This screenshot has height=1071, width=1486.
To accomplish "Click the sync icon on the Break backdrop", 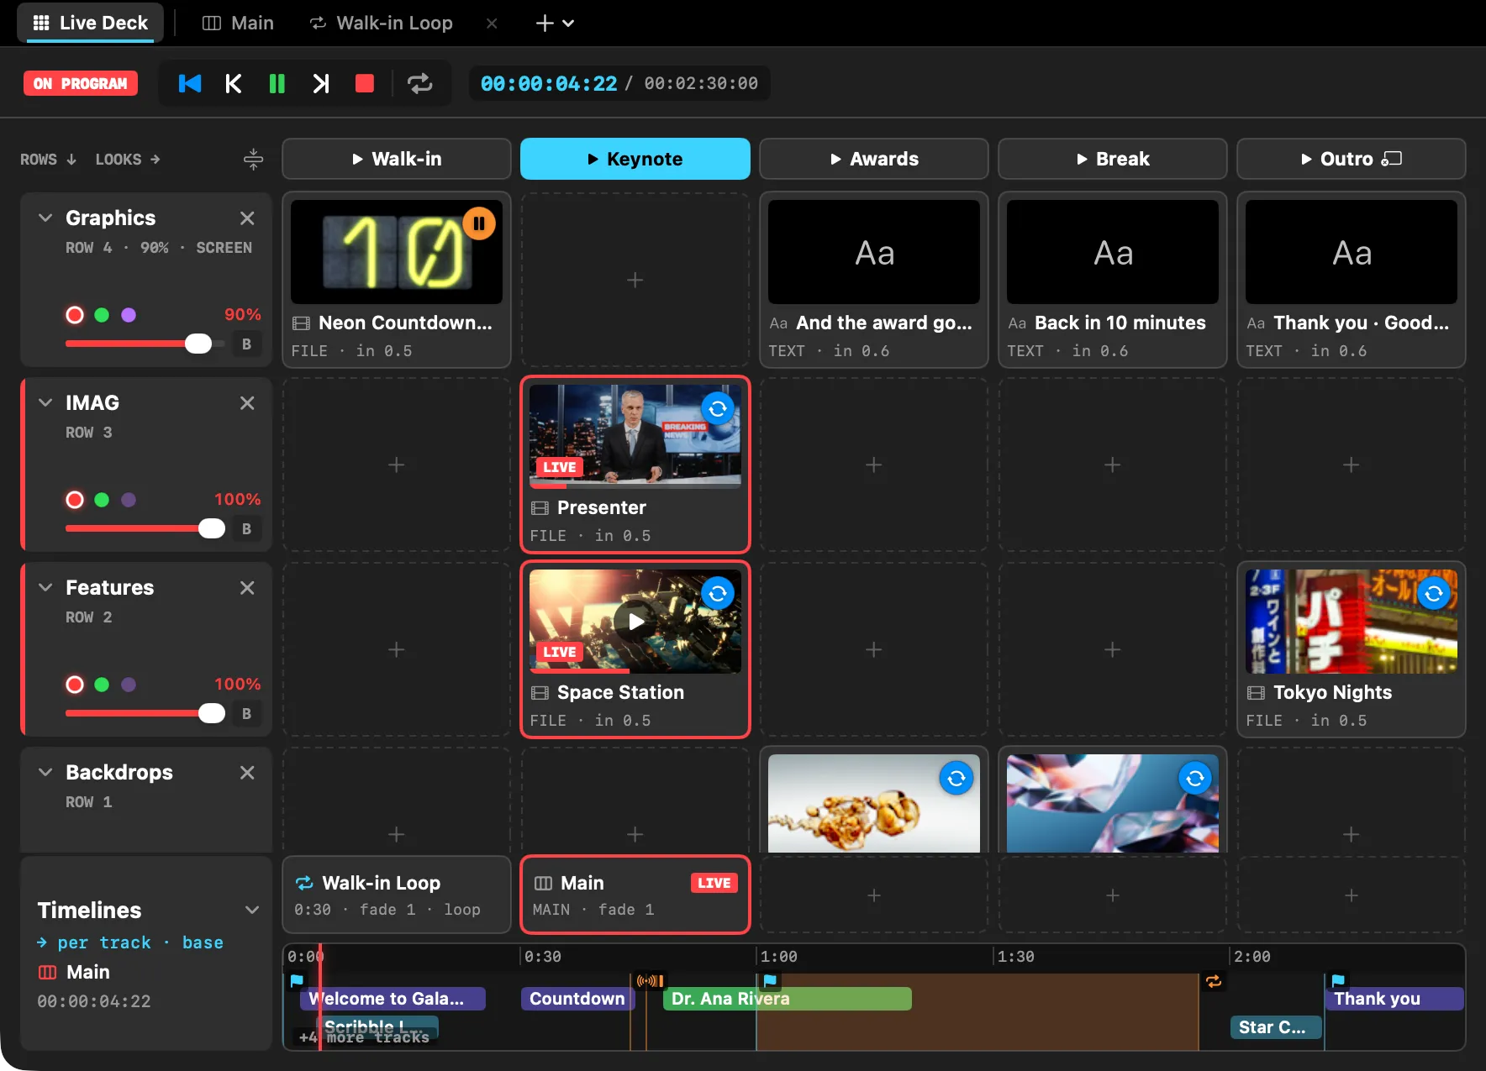I will point(1195,779).
